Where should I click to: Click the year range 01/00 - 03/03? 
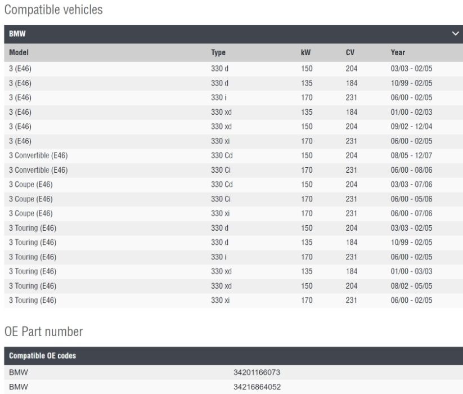[411, 271]
